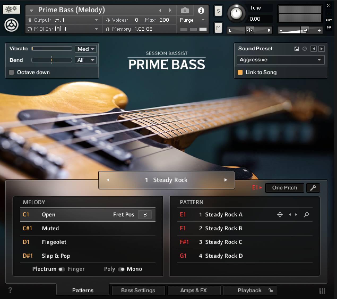Open the Aggressive sound preset dropdown

(x=280, y=60)
